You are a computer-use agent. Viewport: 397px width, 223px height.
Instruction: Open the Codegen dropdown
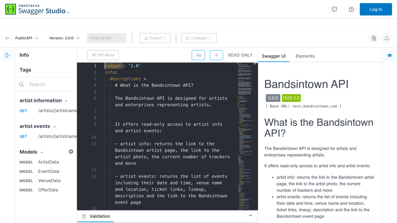tap(199, 38)
